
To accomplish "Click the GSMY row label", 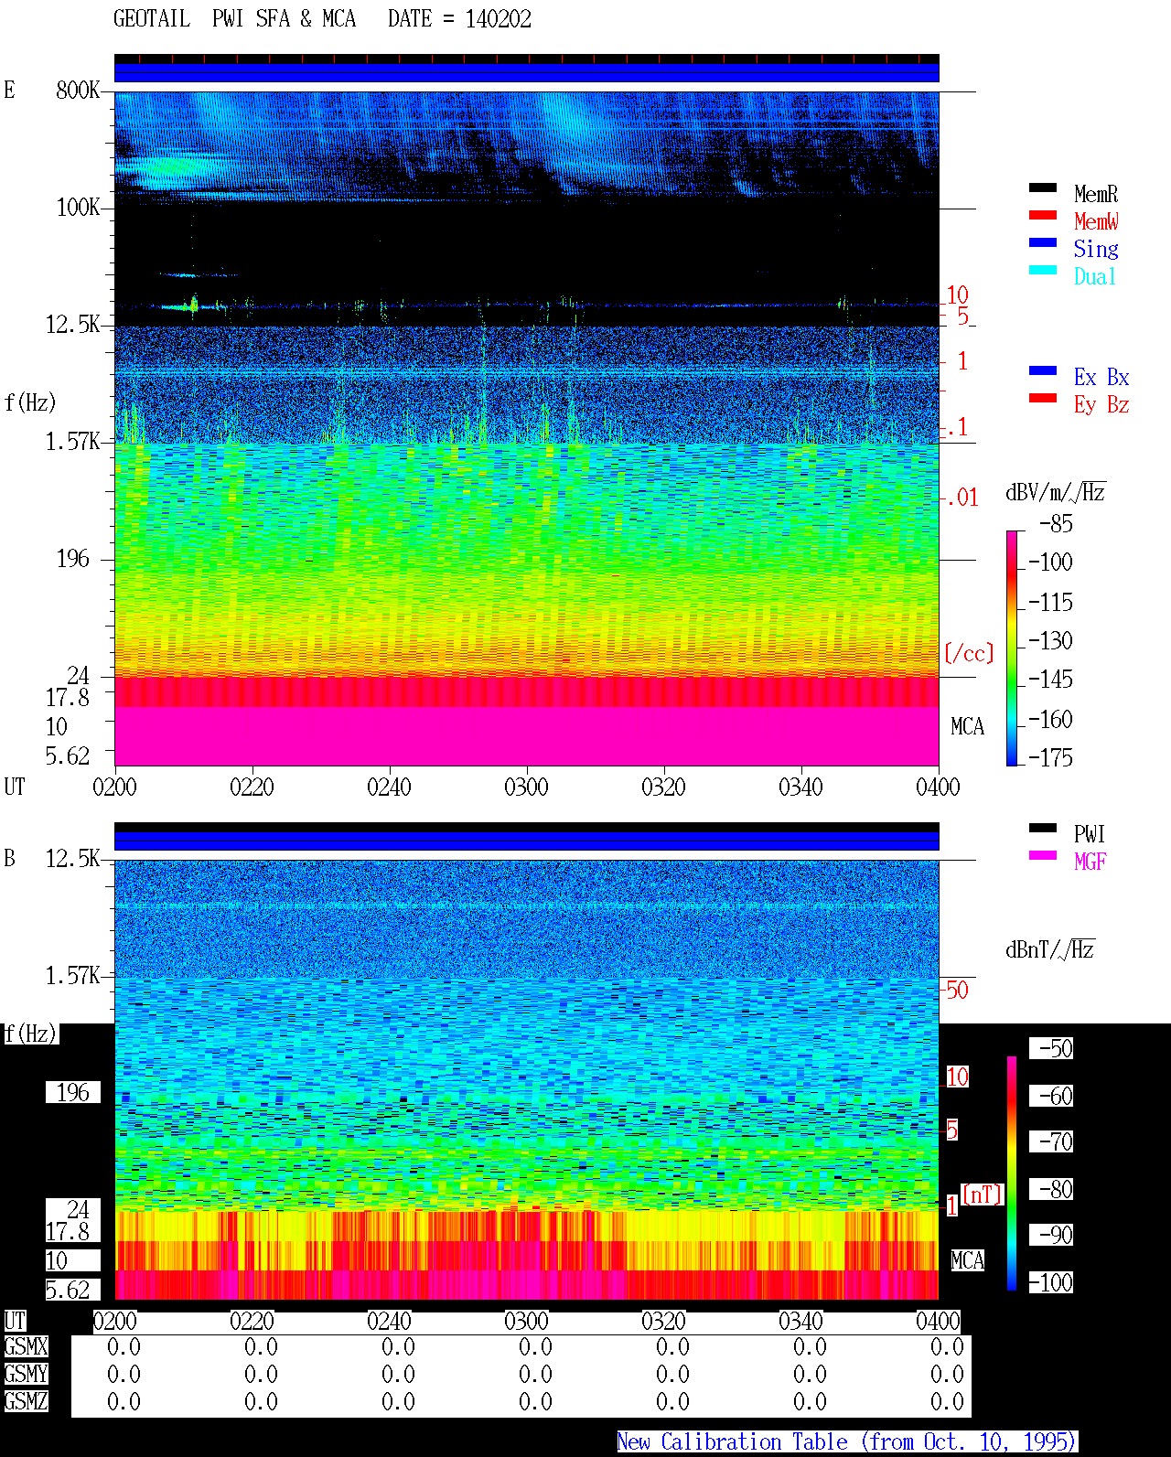I will coord(26,1374).
